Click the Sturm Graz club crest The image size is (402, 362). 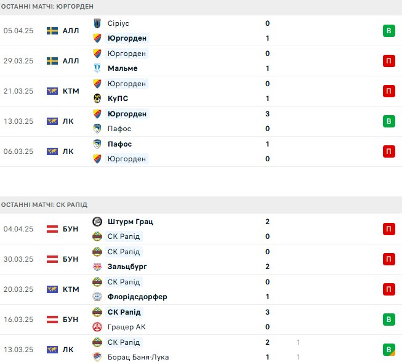tap(97, 222)
